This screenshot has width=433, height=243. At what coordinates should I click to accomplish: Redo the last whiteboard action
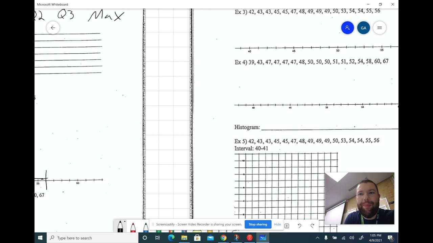[312, 226]
